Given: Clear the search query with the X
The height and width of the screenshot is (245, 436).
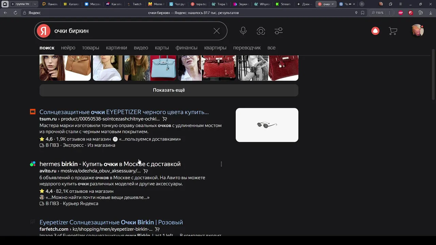Looking at the screenshot, I should (217, 31).
